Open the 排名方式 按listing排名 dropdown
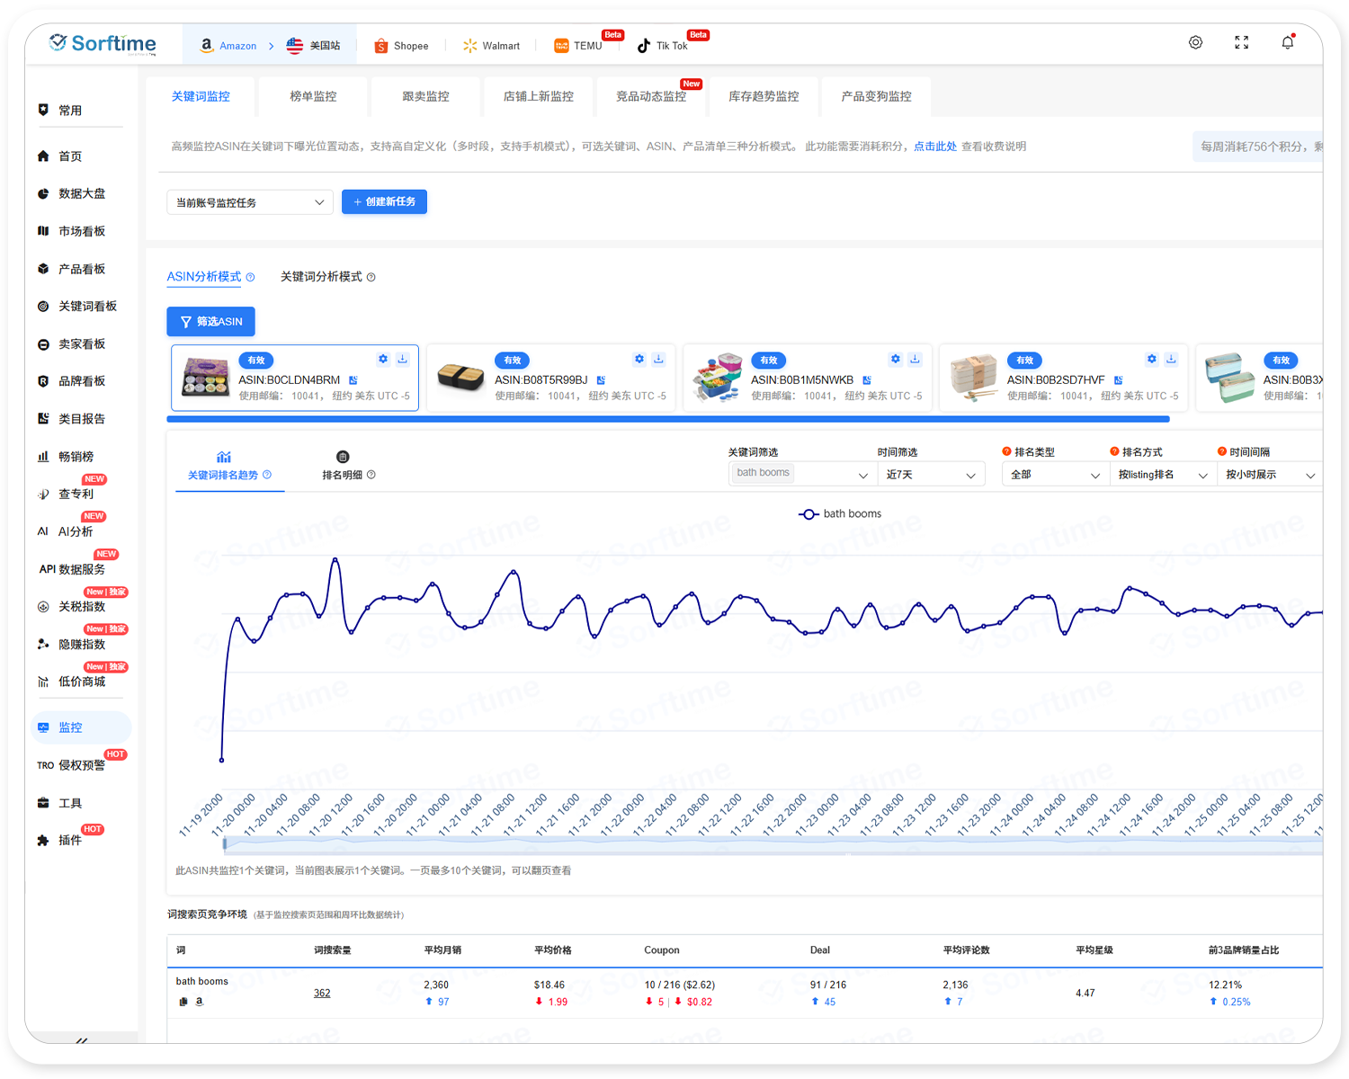Screen dimensions: 1349x1079 1162,475
